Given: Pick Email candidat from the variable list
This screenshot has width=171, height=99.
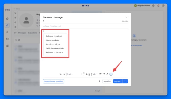Looking at the screenshot, I should 53,44.
